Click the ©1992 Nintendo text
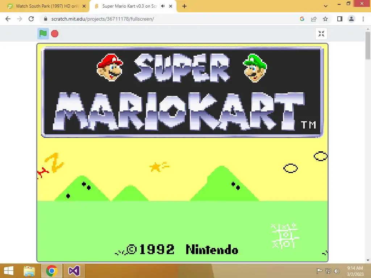Viewport: 371px width, 278px height. click(182, 250)
